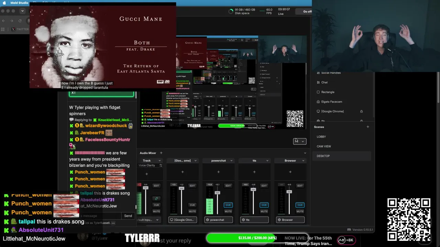The height and width of the screenshot is (247, 440).
Task: Toggle CUE on the Google Chrome channel
Action: (192, 205)
